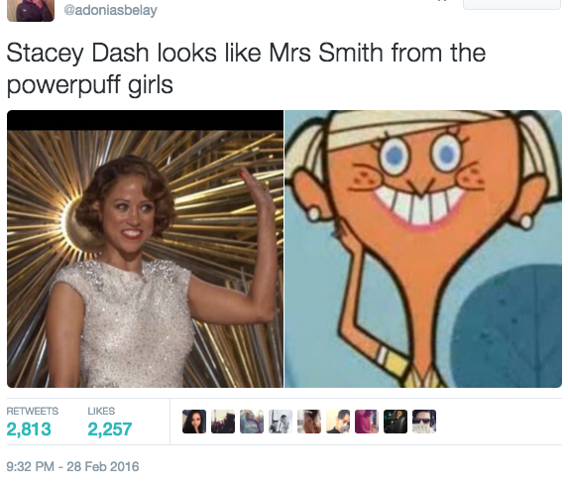Screen dimensions: 568x489
Task: View the 2,813 retweets list
Action: (29, 429)
